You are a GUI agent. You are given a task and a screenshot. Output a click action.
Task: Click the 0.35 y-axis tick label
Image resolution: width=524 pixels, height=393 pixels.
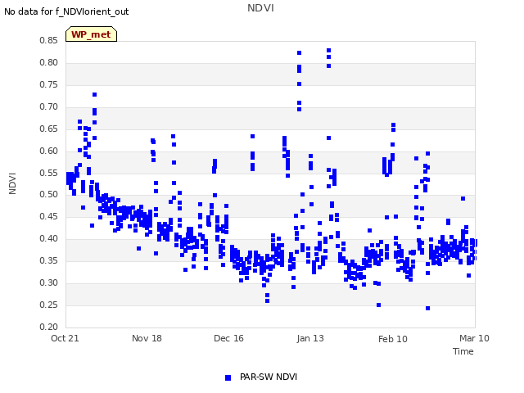point(49,260)
